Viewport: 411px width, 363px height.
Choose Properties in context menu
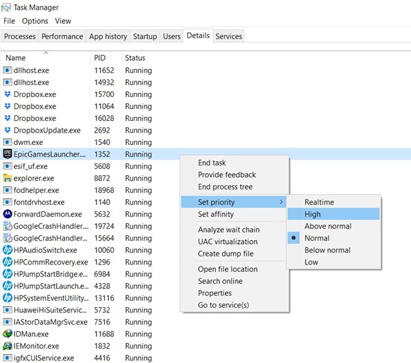pos(235,293)
